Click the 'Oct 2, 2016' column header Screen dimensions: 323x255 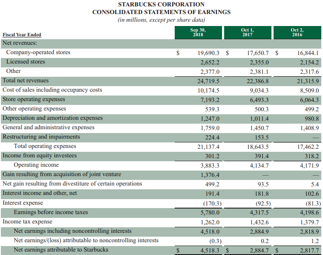[297, 32]
